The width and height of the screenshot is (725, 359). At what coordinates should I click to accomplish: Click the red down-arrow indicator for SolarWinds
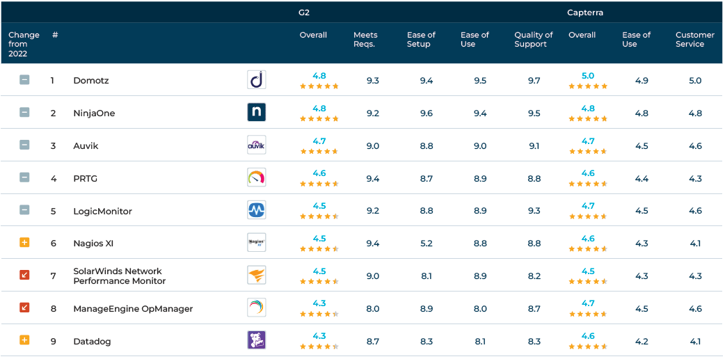(x=24, y=275)
